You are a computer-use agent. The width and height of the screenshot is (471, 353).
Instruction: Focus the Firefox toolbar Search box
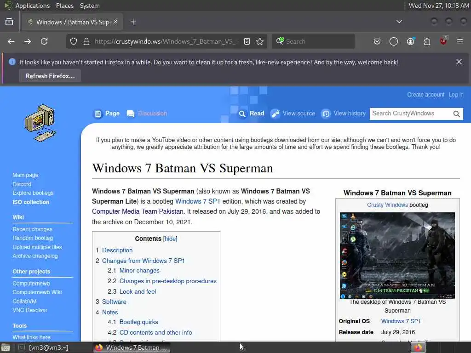tap(313, 41)
